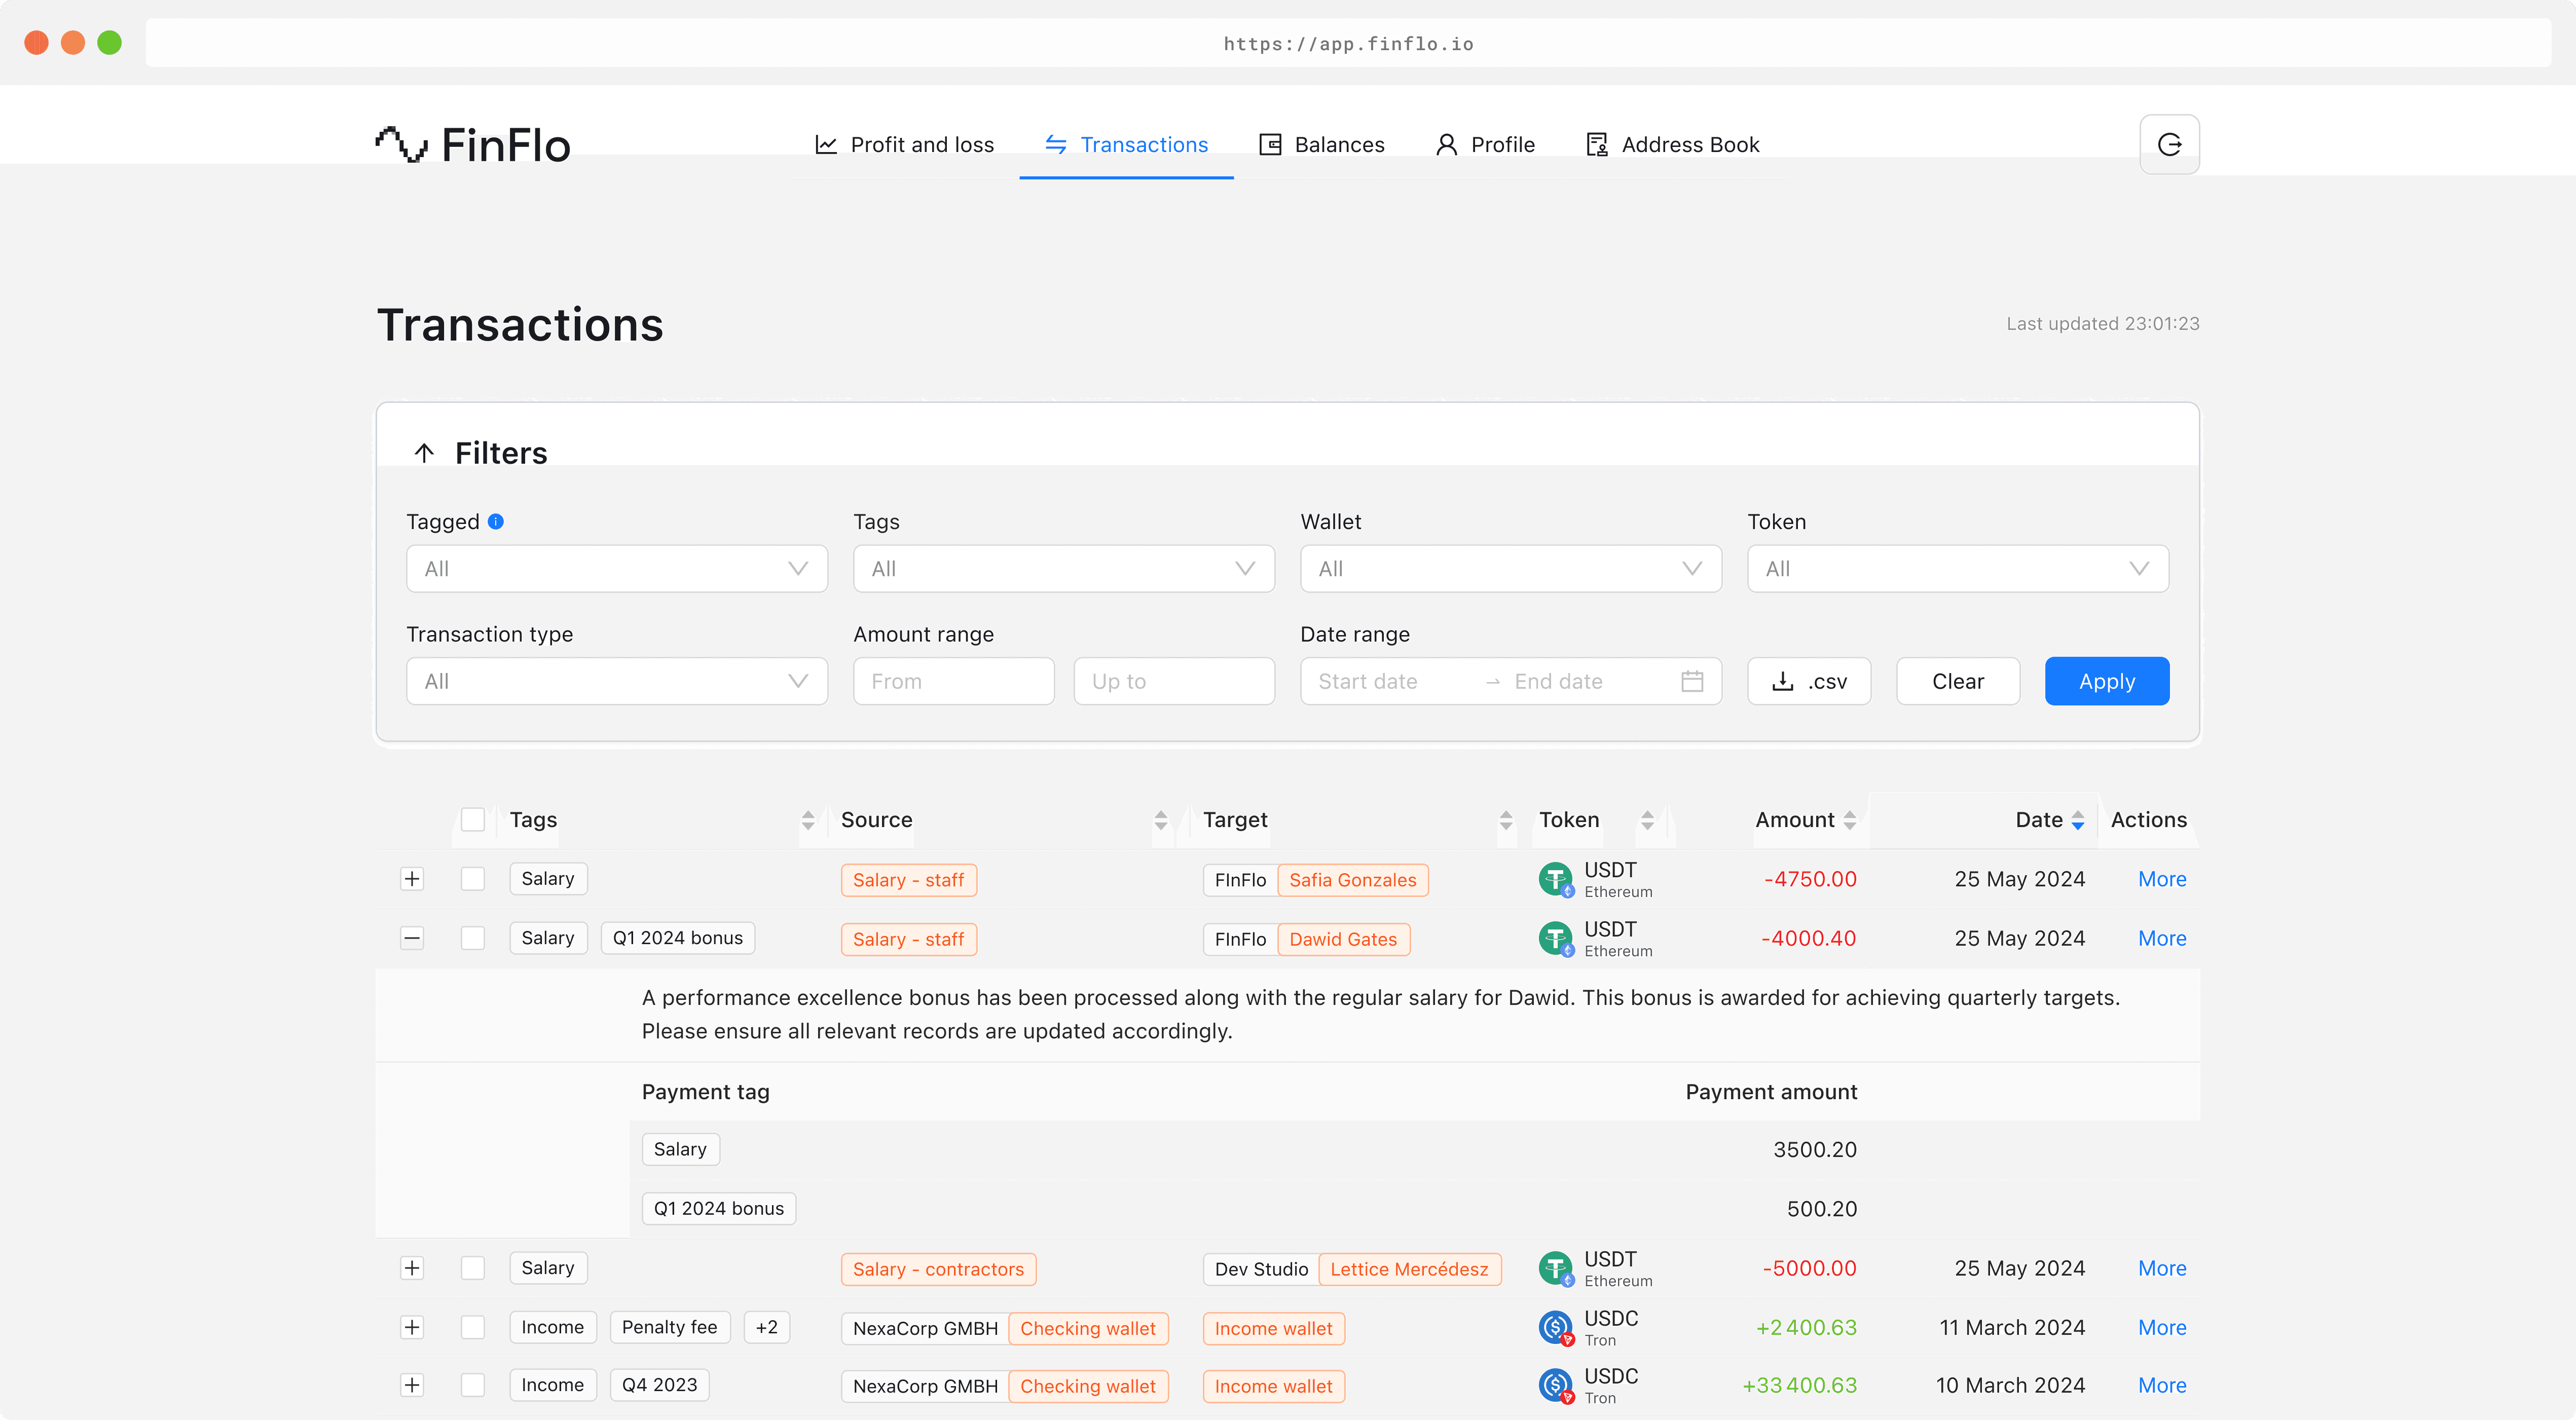Open the Token filter dropdown
The height and width of the screenshot is (1420, 2576).
click(1958, 569)
